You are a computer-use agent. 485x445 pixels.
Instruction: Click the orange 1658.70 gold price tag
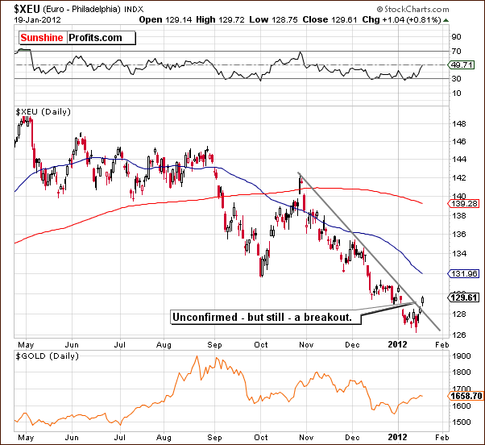tap(465, 397)
